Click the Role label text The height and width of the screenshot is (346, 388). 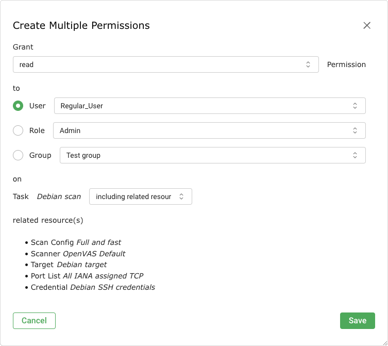(37, 130)
